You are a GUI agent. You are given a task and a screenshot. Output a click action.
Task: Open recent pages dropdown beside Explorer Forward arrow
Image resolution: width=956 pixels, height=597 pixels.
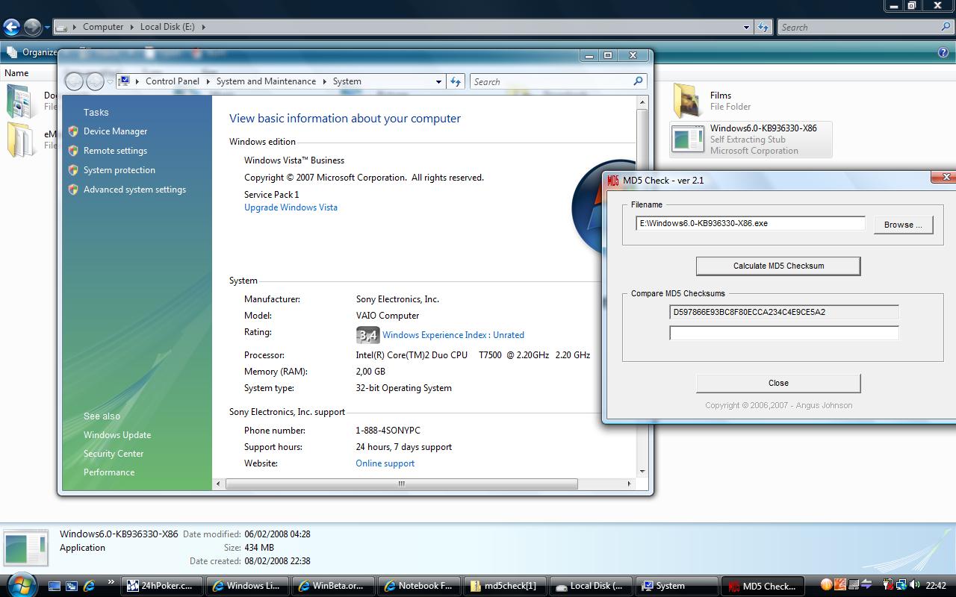(x=47, y=28)
